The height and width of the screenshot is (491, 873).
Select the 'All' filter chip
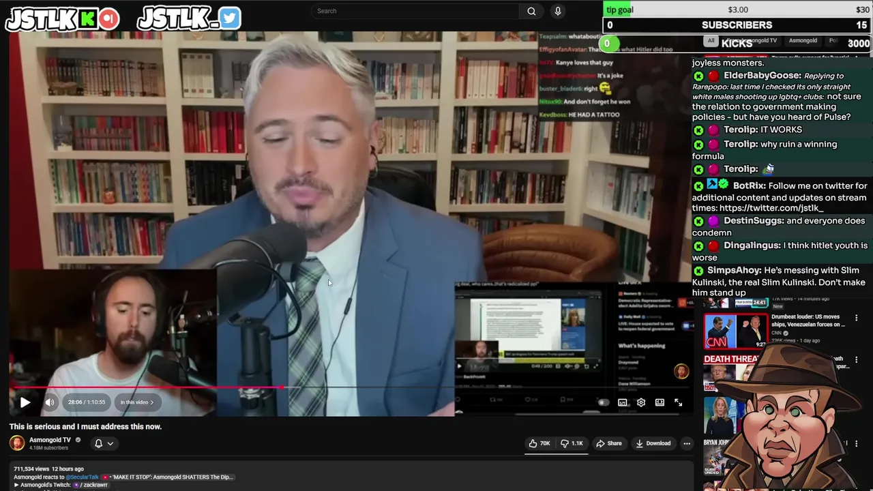[711, 41]
